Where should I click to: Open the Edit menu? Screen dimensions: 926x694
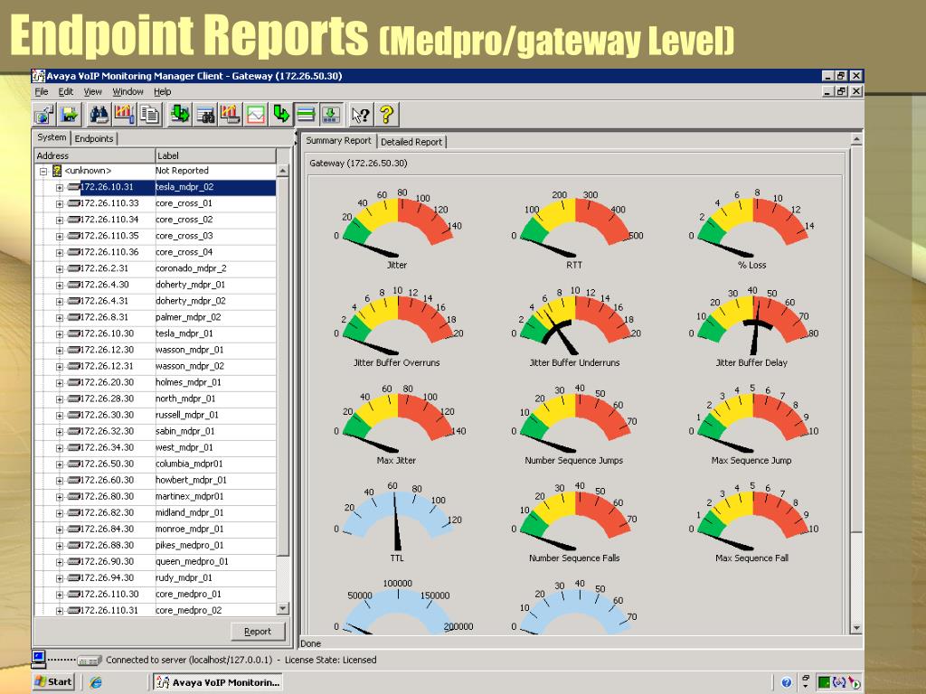[x=65, y=91]
